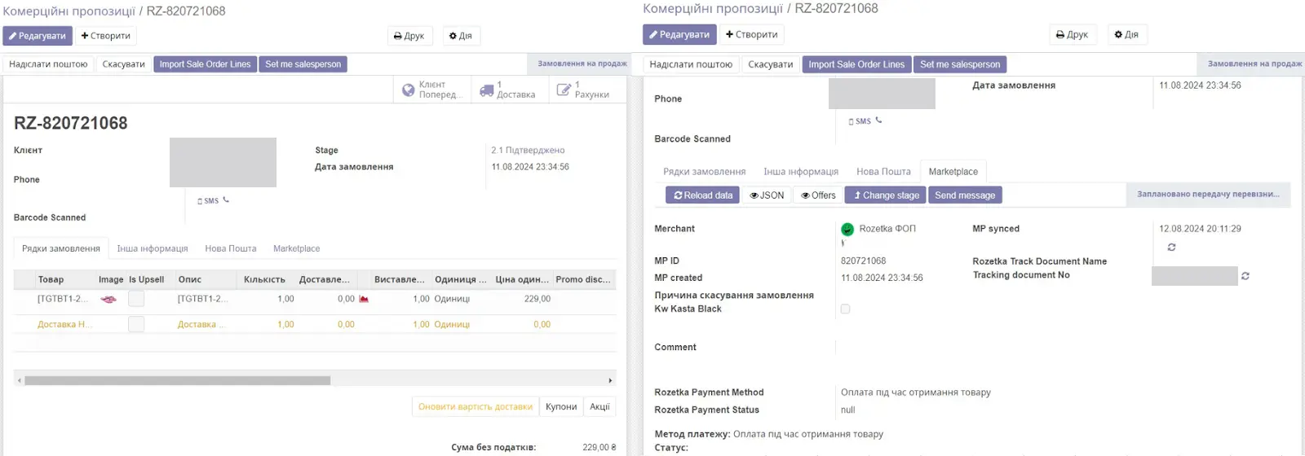Select Marketplace tab in right window
Viewport: 1305px width, 456px height.
953,172
